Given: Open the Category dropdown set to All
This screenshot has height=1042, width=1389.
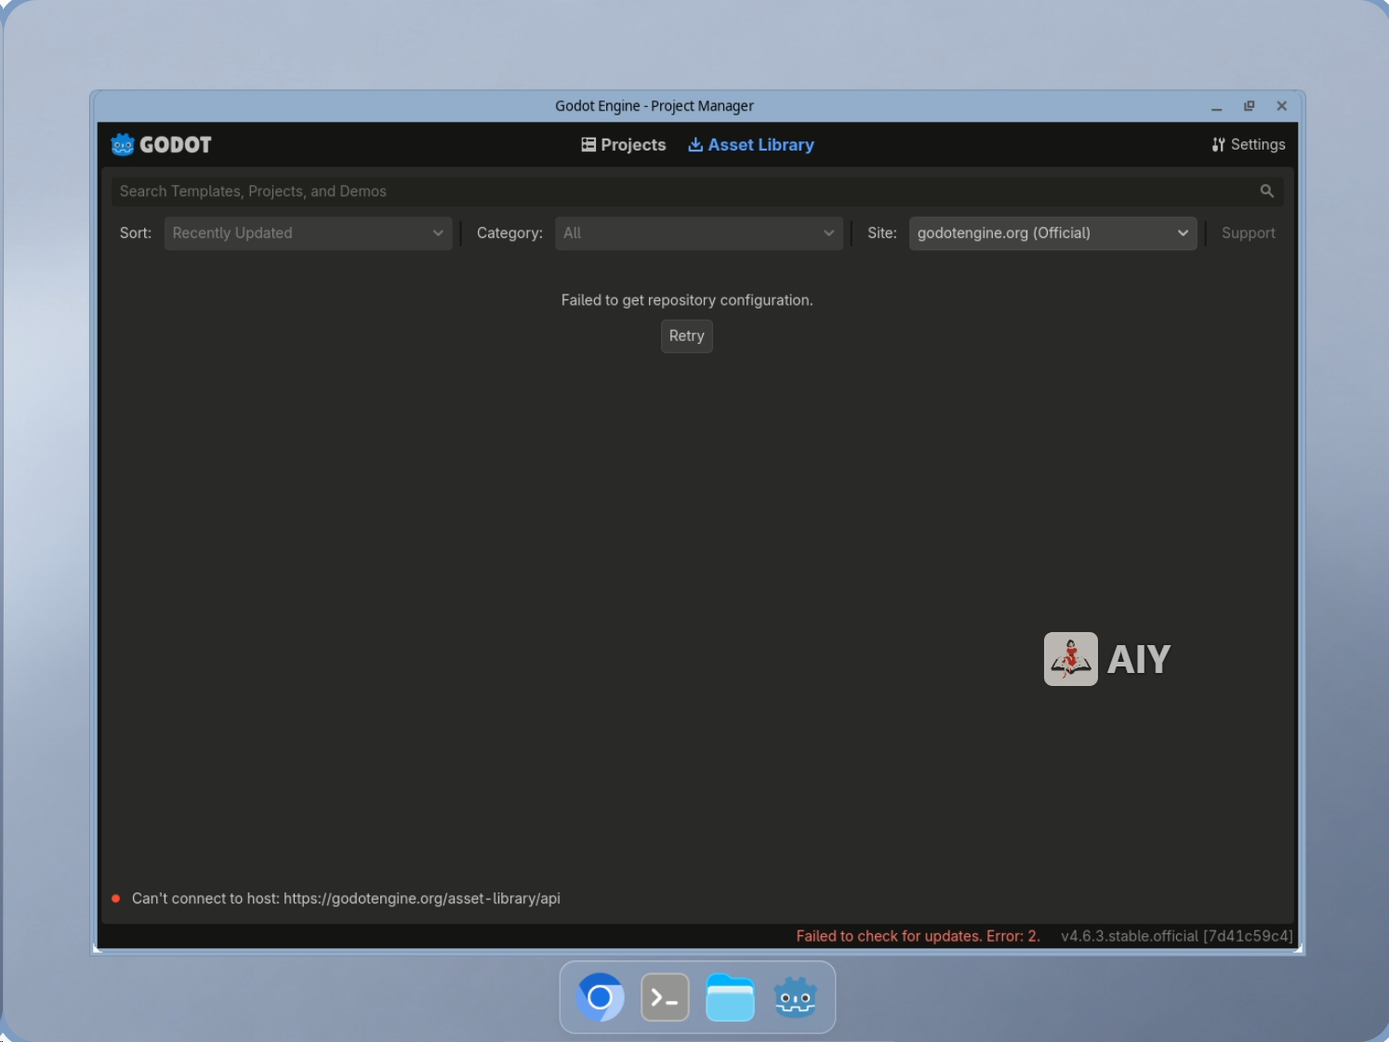Looking at the screenshot, I should click(698, 233).
